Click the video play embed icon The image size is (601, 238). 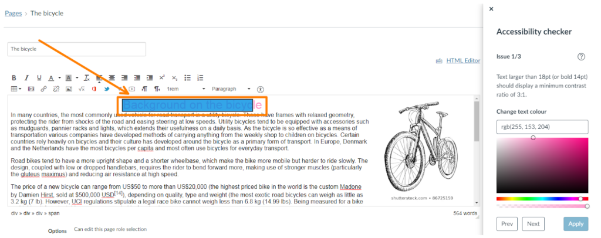132,89
